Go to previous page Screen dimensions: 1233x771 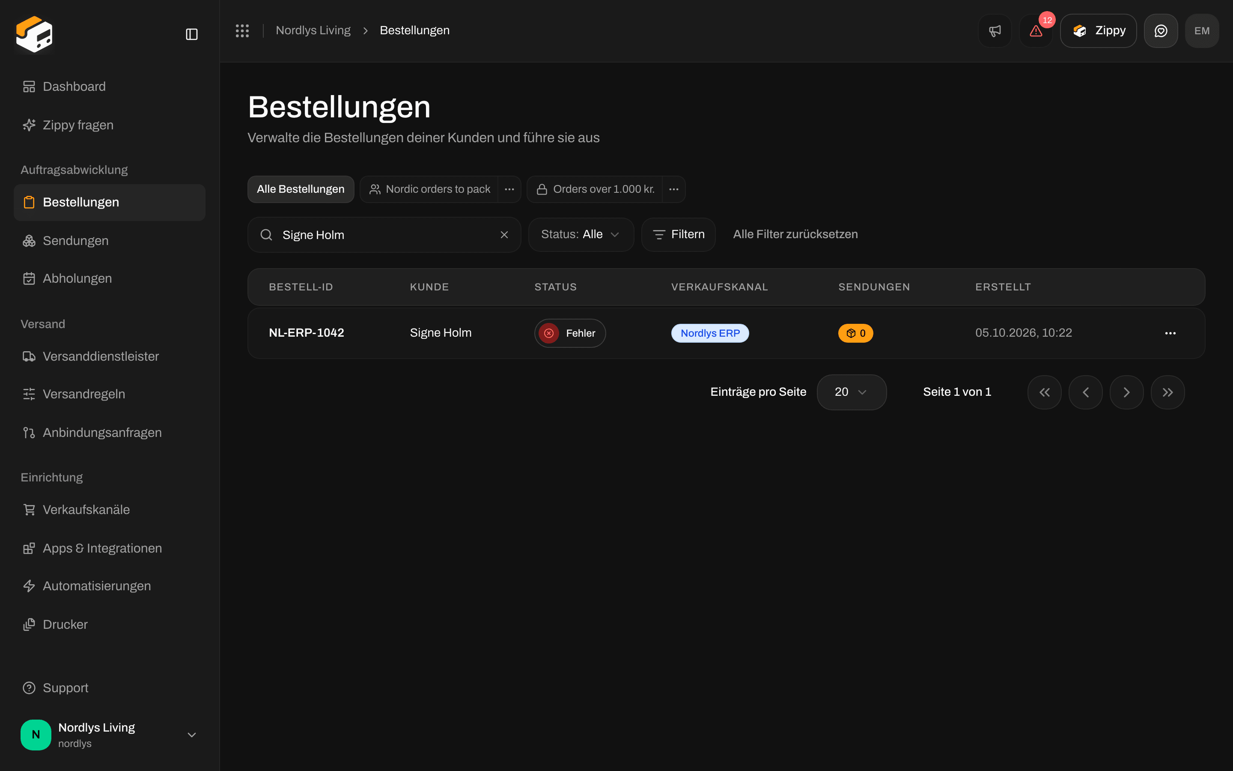[x=1086, y=392]
